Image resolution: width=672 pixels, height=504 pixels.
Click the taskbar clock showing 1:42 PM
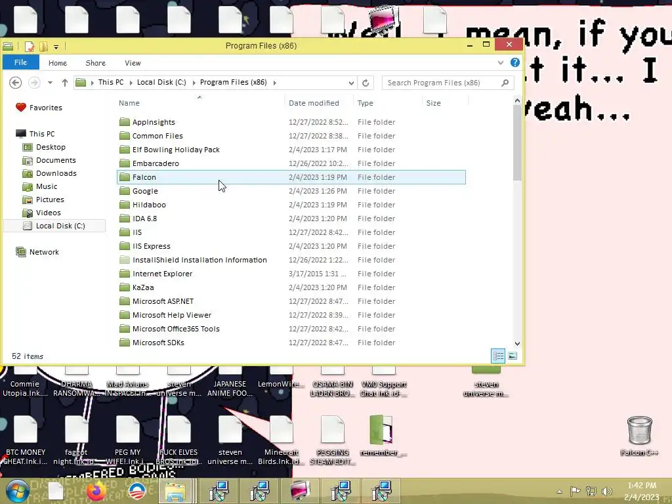[x=642, y=491]
